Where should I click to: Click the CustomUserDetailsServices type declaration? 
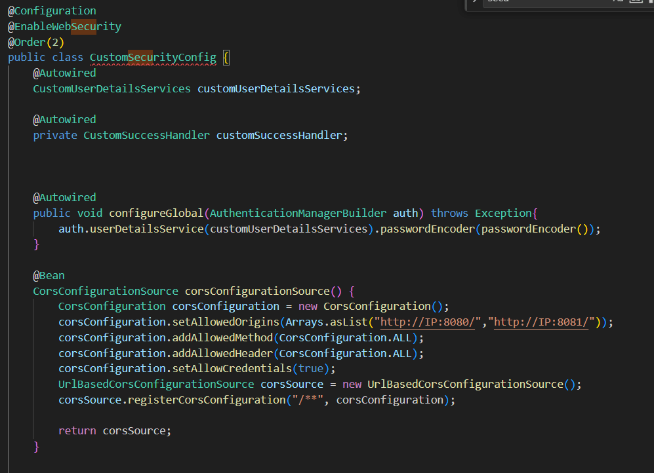coord(112,89)
